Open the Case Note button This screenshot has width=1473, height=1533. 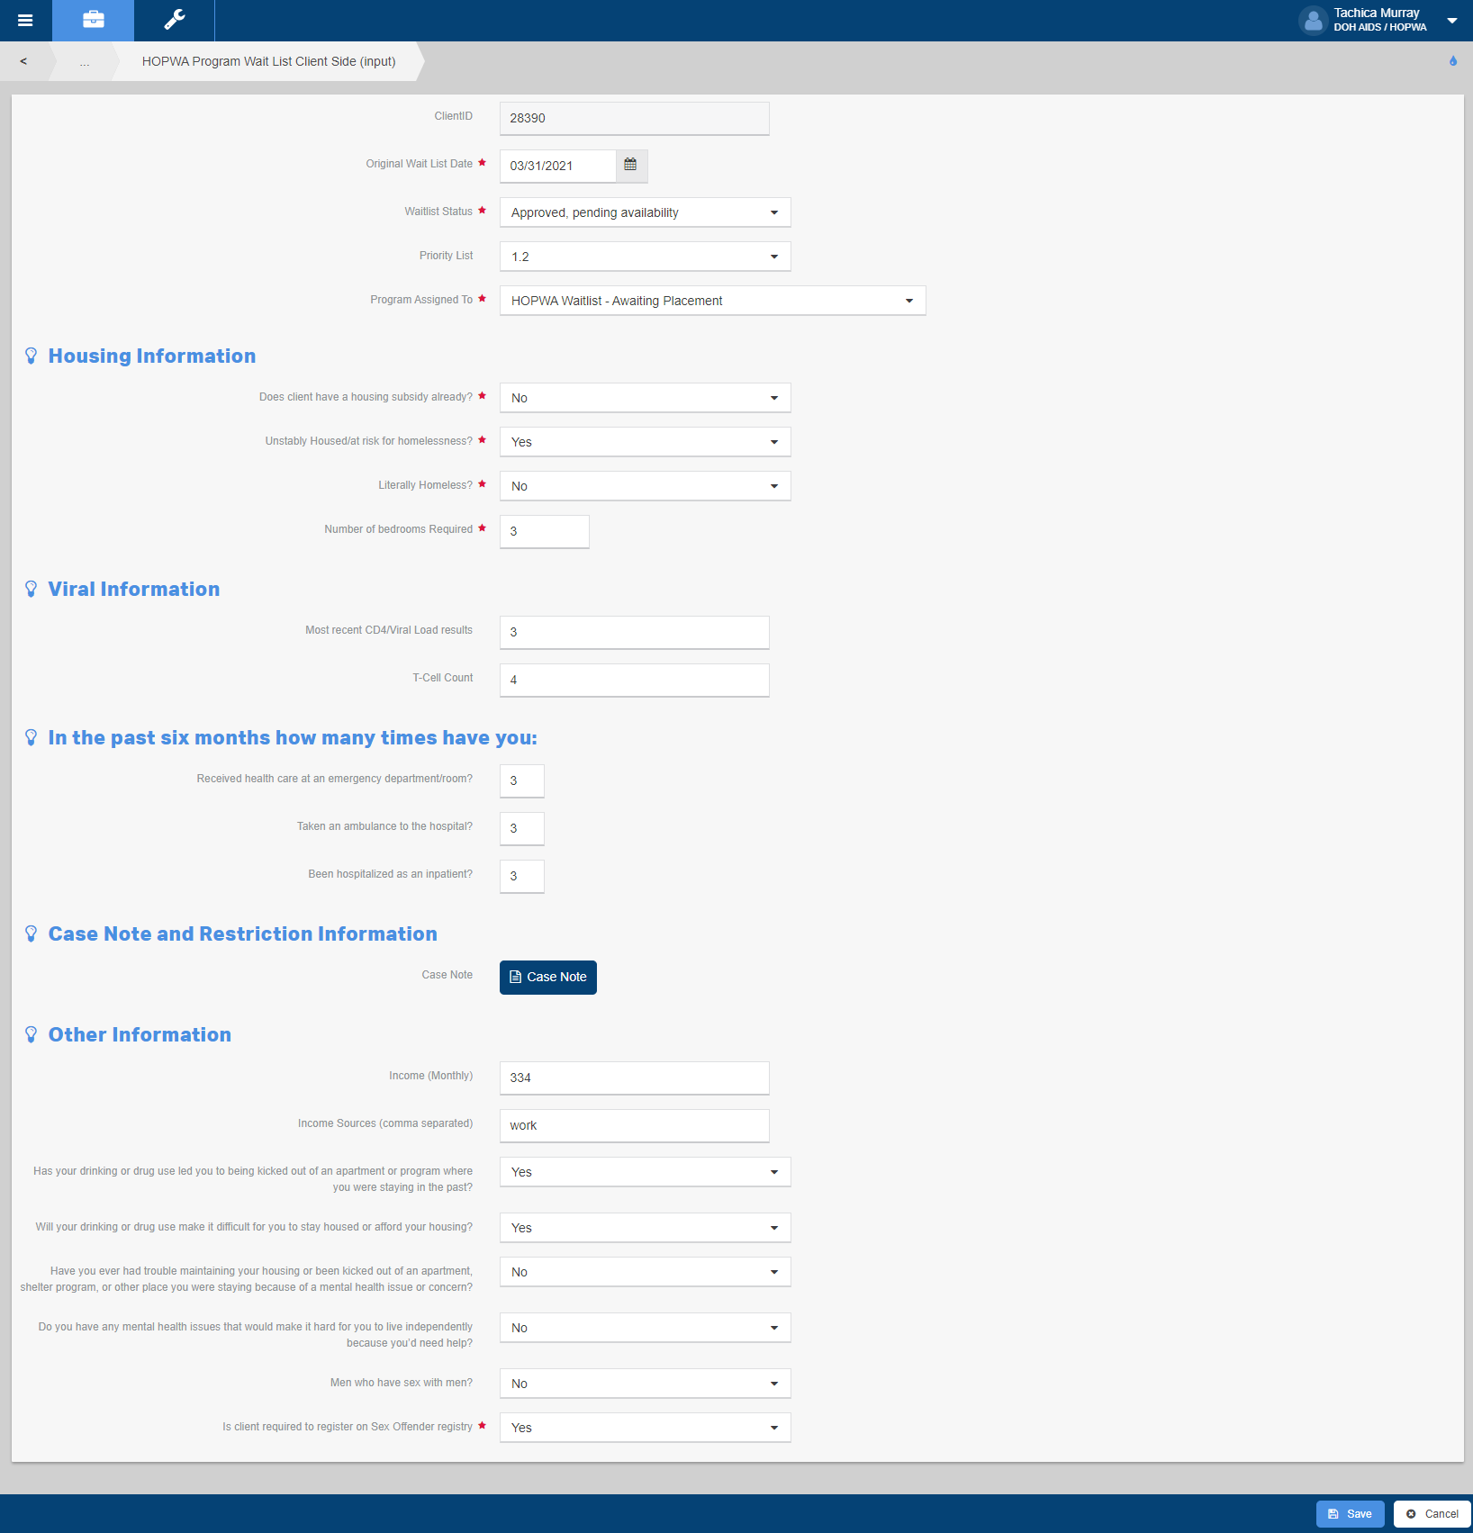pos(547,977)
